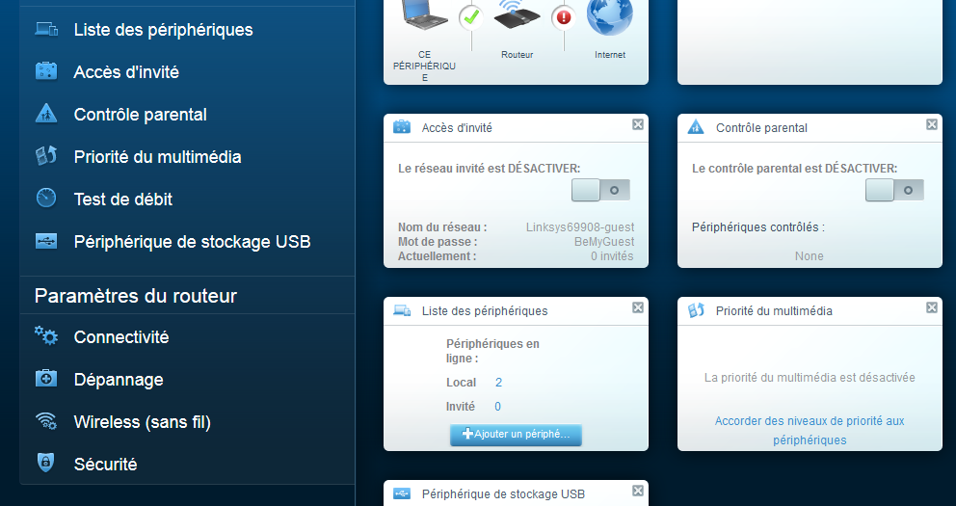Click the Priorité du multimédia sidebar icon
The height and width of the screenshot is (506, 956).
46,156
